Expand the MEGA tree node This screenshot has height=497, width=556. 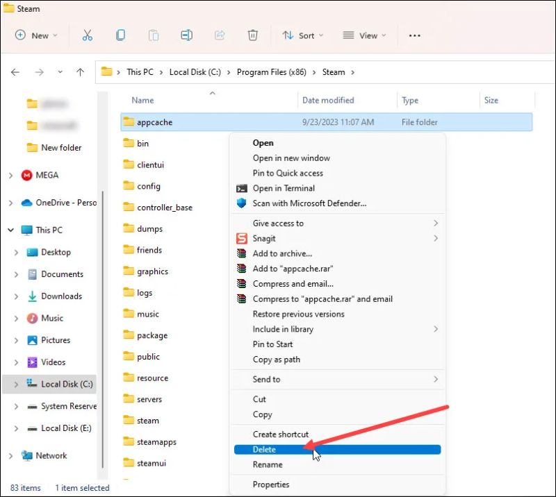[10, 176]
